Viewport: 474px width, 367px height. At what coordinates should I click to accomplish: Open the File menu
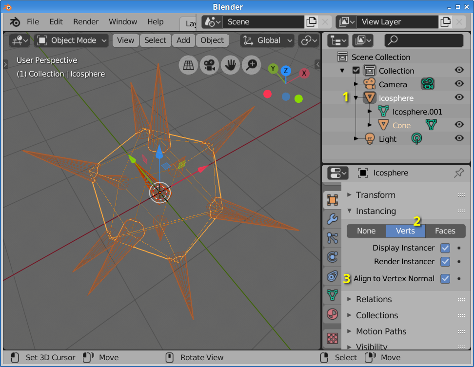(33, 22)
